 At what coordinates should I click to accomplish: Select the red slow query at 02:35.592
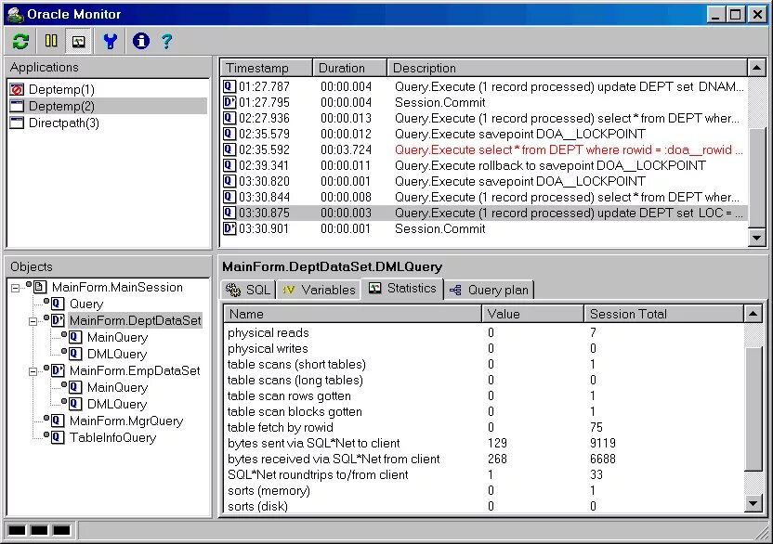484,149
